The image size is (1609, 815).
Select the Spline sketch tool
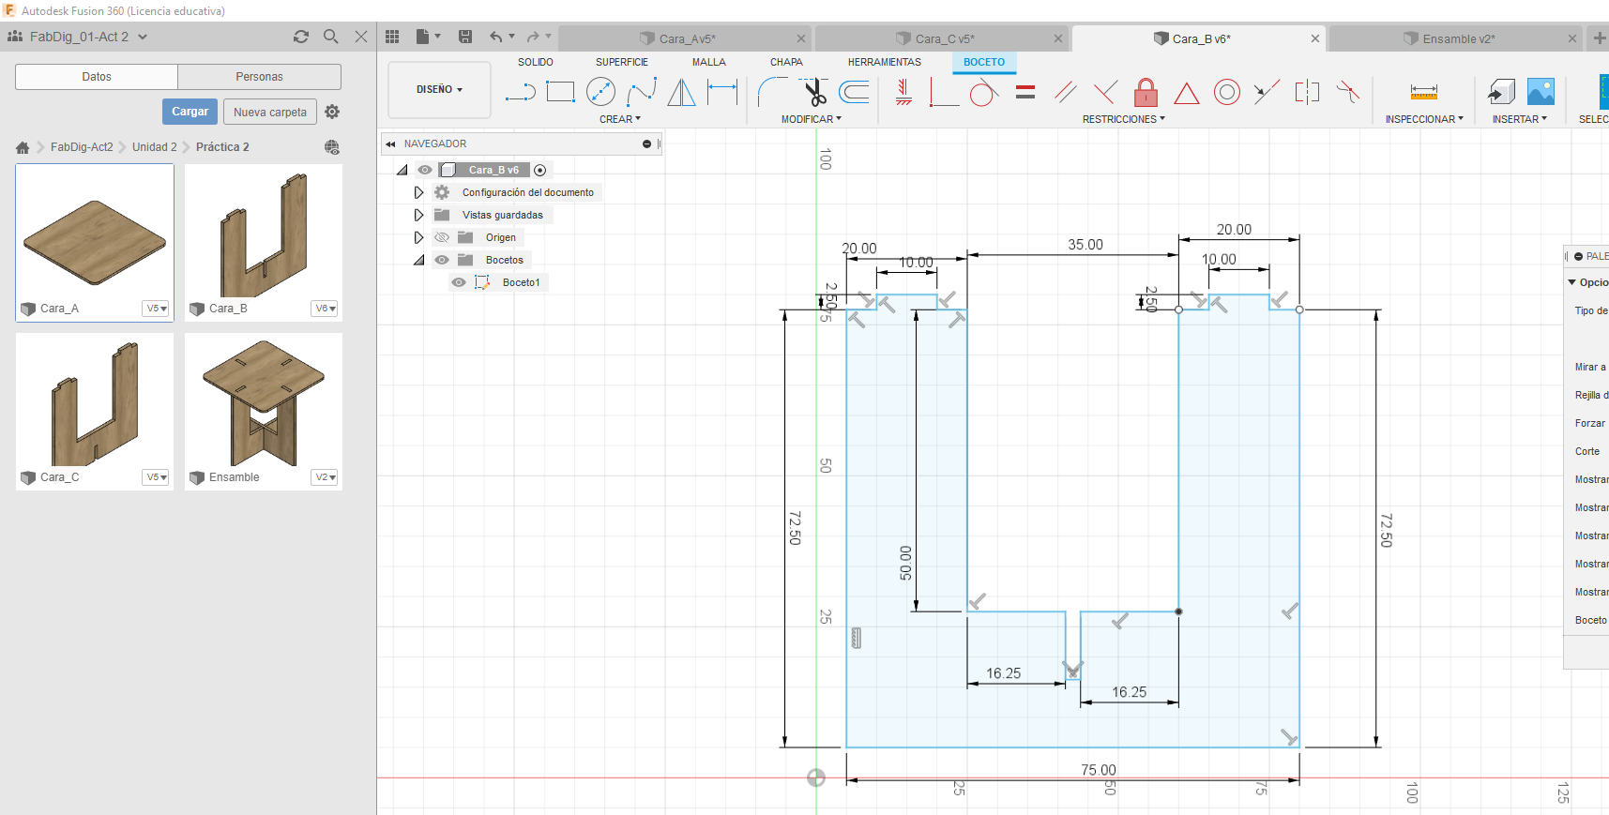pyautogui.click(x=642, y=92)
